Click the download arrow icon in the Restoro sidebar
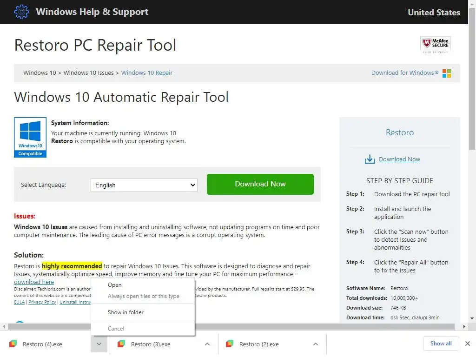This screenshot has width=476, height=357. point(370,159)
